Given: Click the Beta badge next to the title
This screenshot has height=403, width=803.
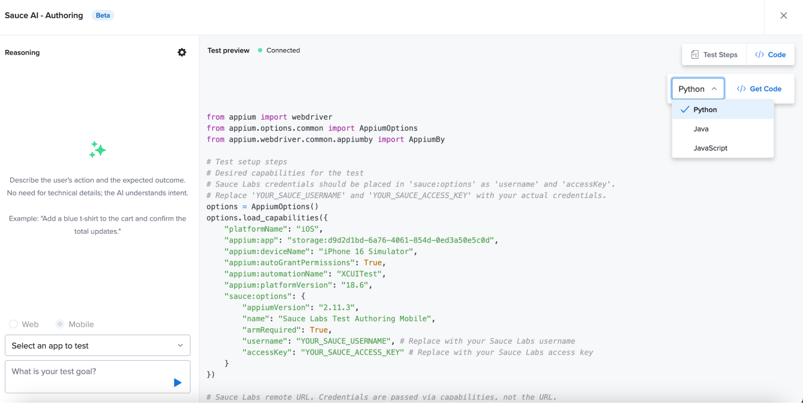Looking at the screenshot, I should (103, 15).
